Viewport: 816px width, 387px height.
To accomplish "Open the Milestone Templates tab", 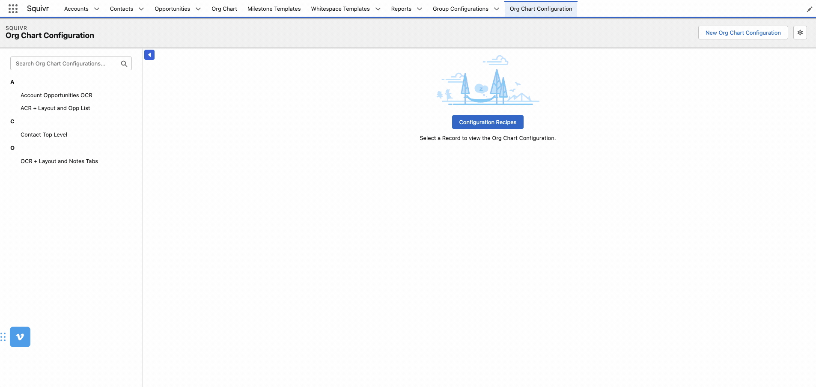I will pos(274,9).
